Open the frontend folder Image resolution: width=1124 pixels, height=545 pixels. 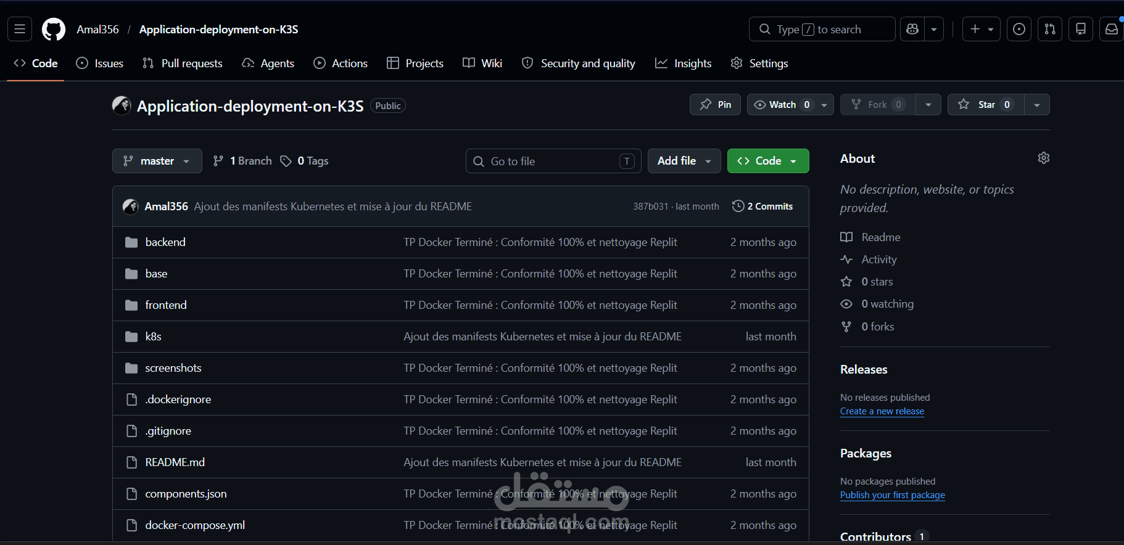166,305
